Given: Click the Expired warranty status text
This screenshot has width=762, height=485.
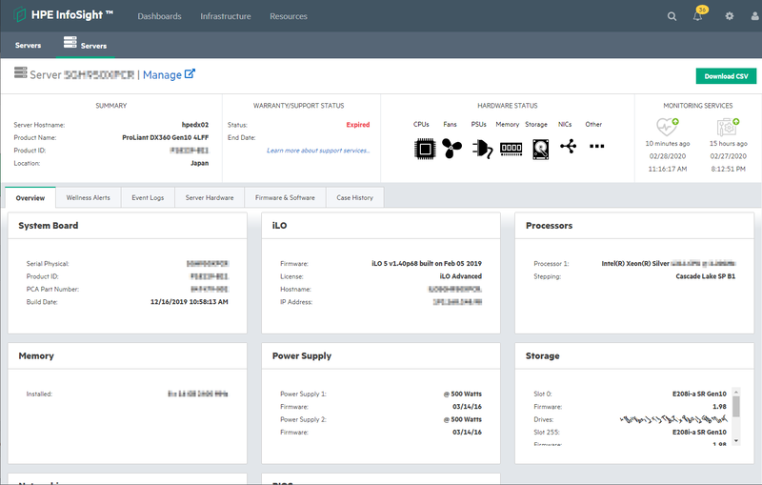Looking at the screenshot, I should click(358, 125).
